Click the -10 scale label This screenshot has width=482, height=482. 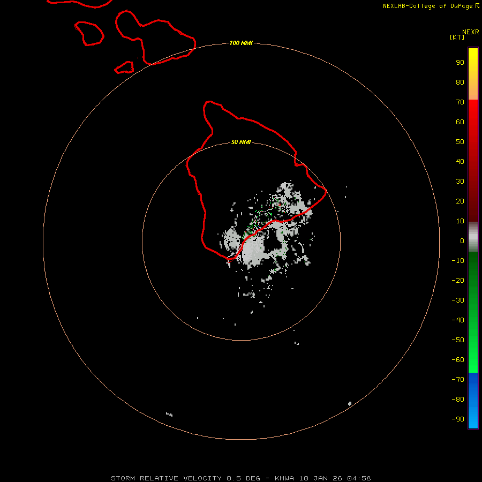click(458, 261)
